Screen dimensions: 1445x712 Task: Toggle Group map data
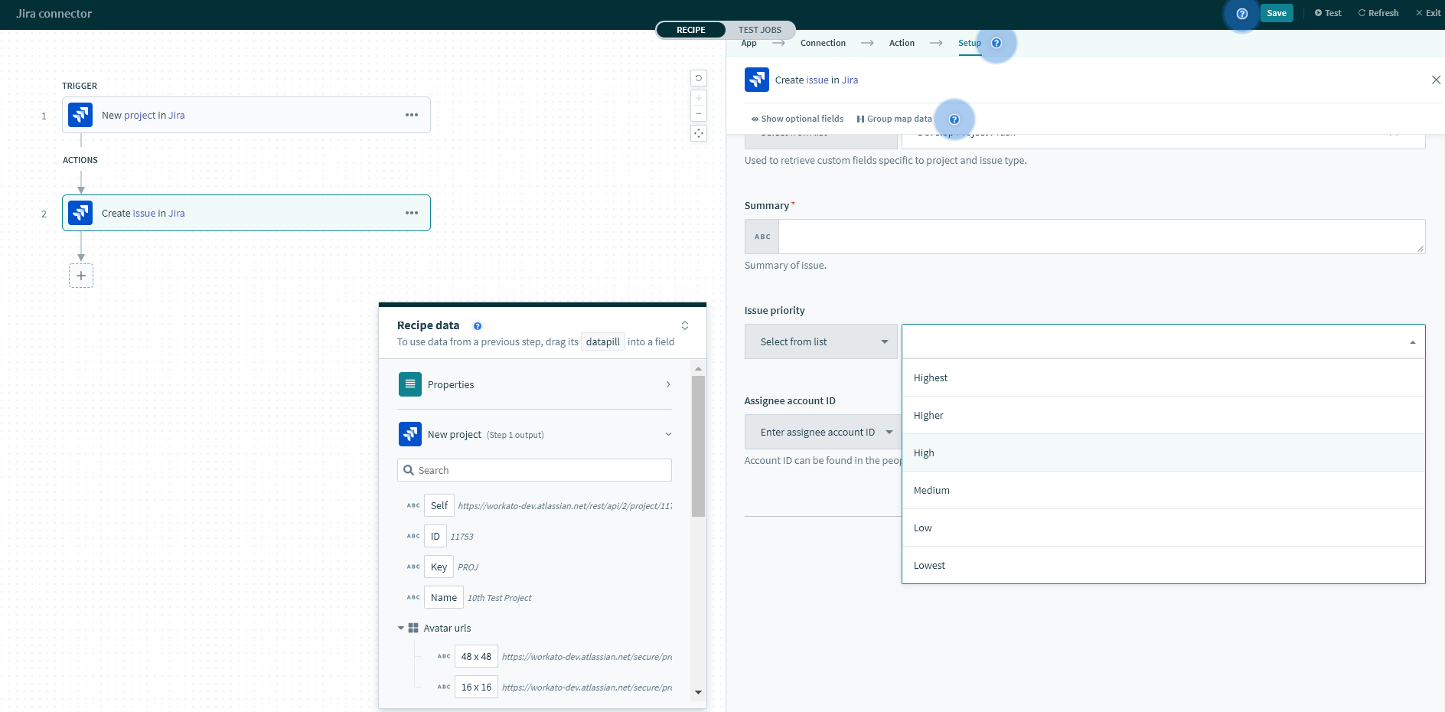tap(894, 119)
